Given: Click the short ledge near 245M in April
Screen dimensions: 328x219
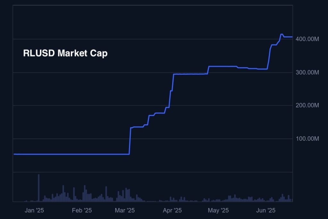Looking at the screenshot, I should click(x=171, y=91).
